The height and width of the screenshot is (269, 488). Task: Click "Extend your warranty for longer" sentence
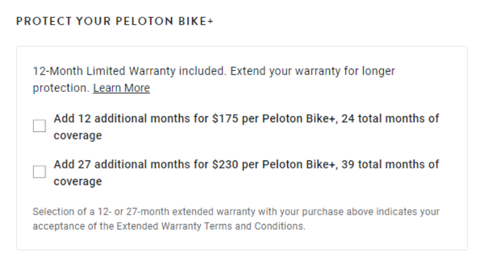(x=313, y=71)
